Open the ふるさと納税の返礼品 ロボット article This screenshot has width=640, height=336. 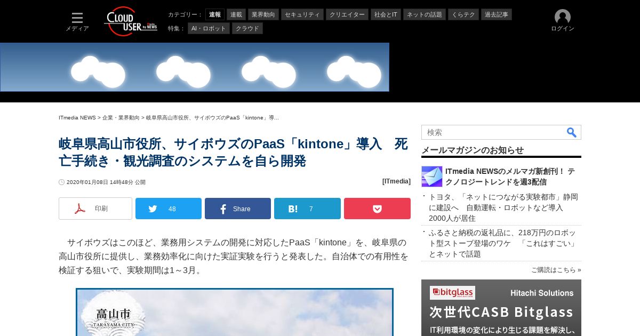[x=503, y=243]
